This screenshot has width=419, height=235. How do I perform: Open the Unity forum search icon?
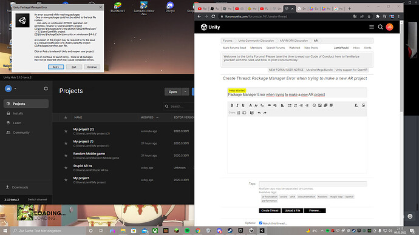(x=381, y=27)
